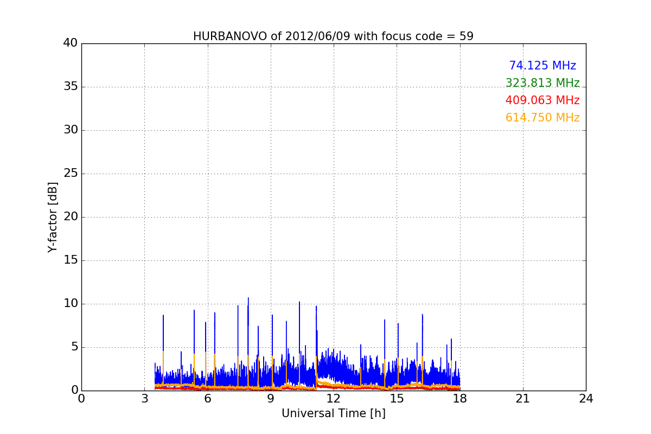Click y-axis tick label 5
651x434 pixels.
pyautogui.click(x=74, y=347)
